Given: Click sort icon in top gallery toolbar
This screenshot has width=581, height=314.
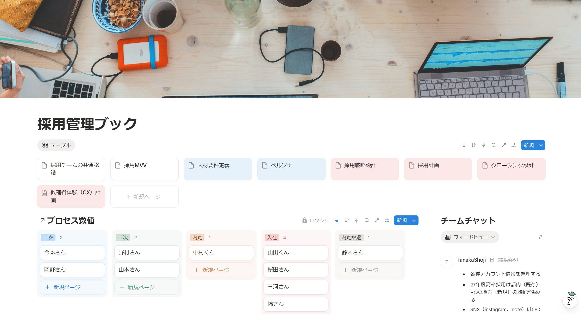Looking at the screenshot, I should tap(474, 145).
